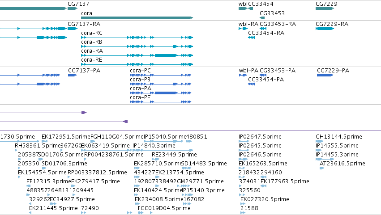Select the cora-RC transcript

click(x=137, y=38)
